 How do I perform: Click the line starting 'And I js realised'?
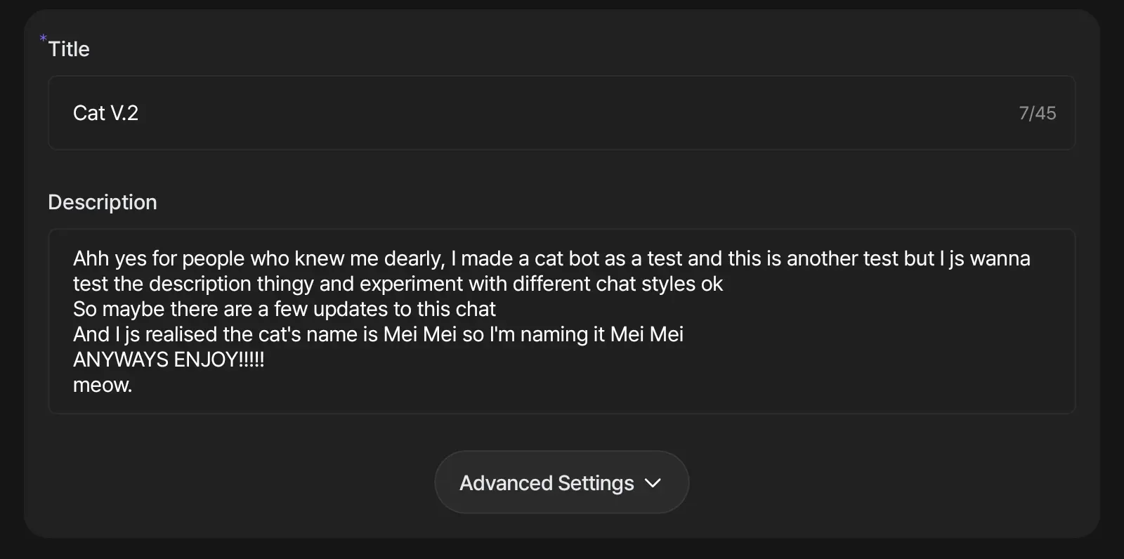click(x=378, y=334)
